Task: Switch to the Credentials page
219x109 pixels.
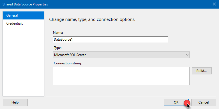Action: 23,23
